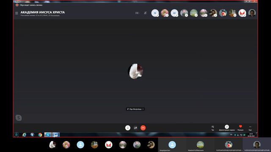
Task: Select the red M logo avatar in bottom strip
Action: tap(109, 144)
